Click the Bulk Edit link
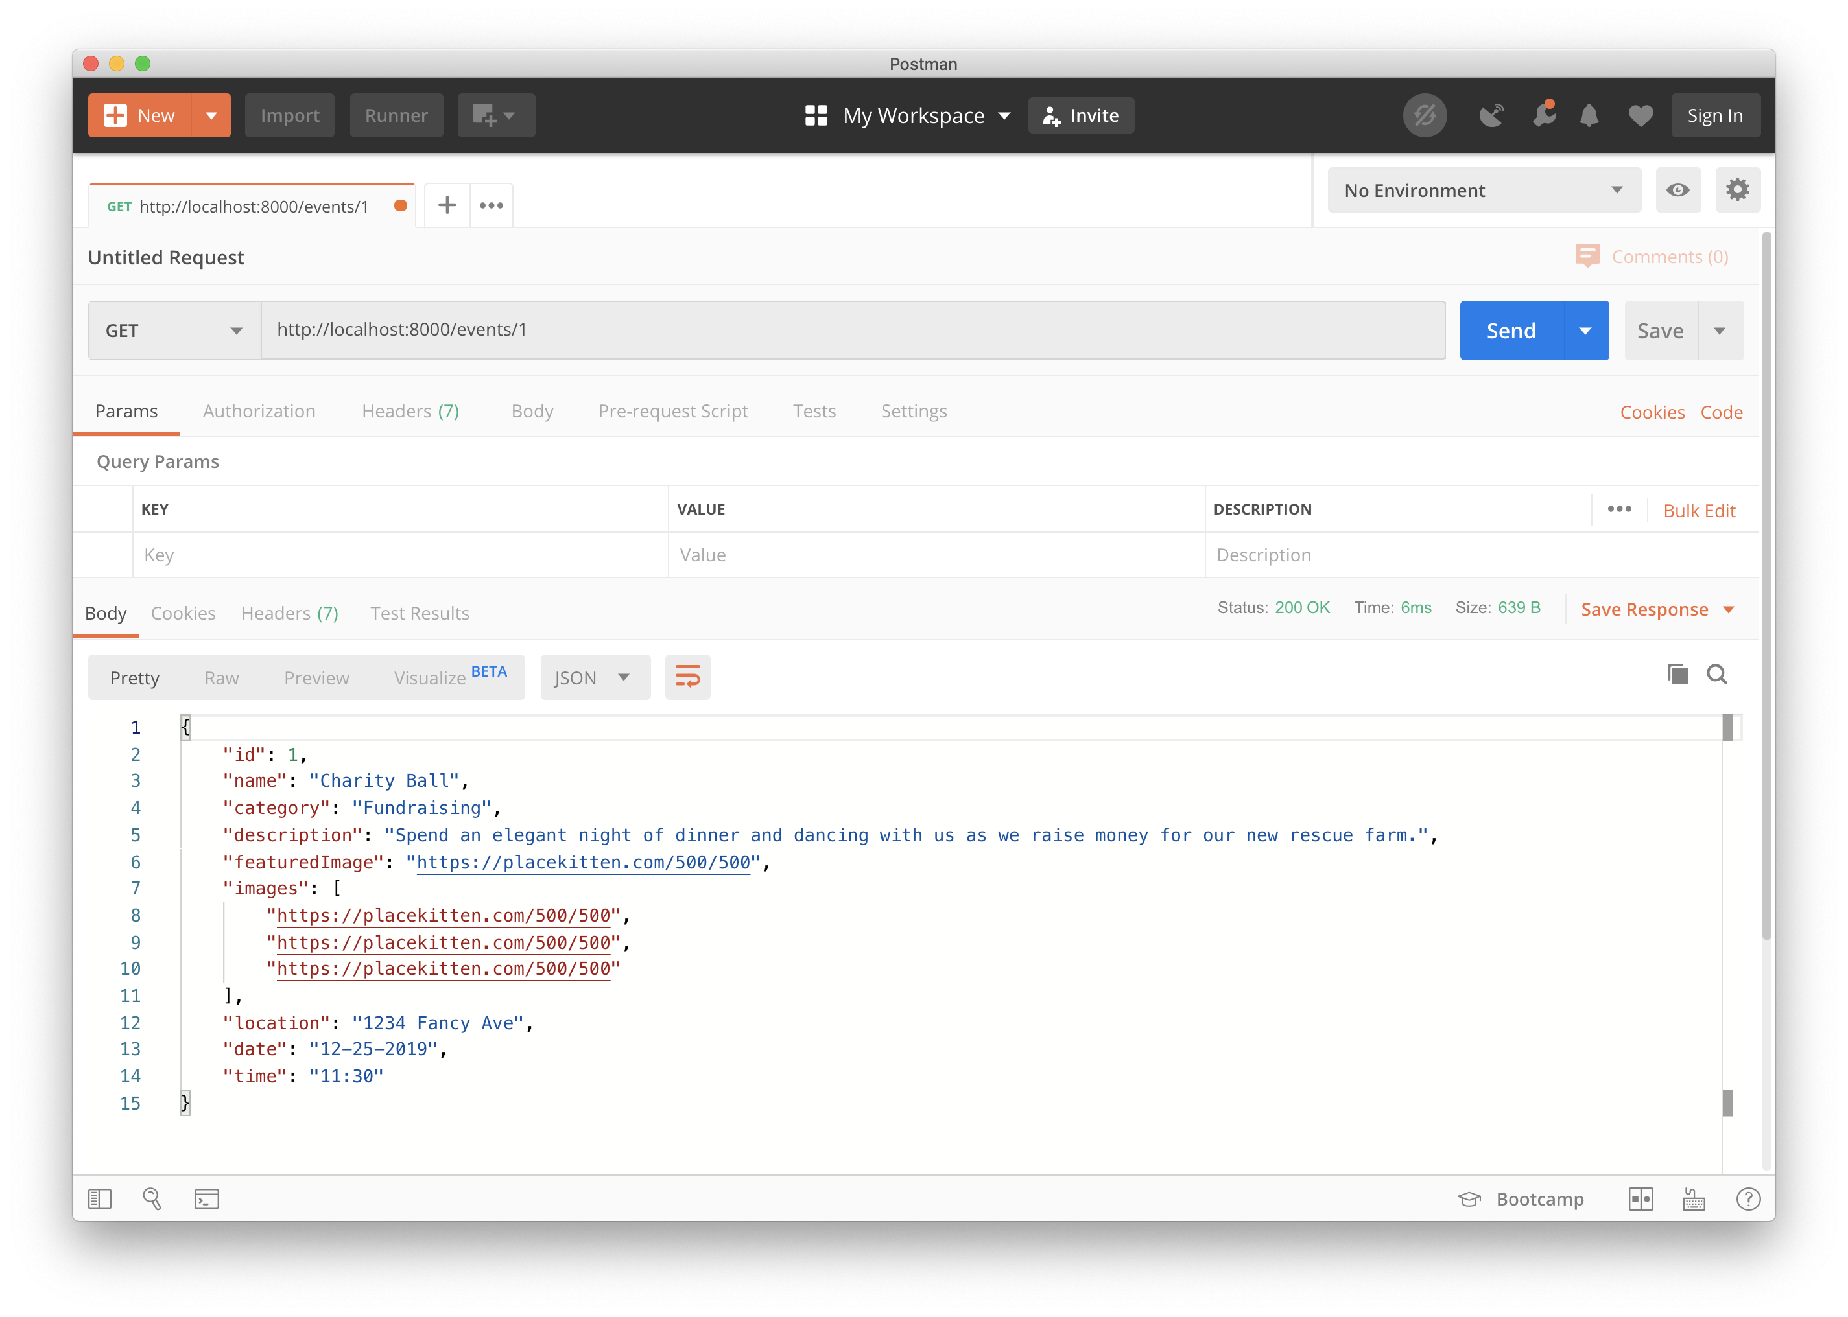This screenshot has height=1317, width=1848. coord(1699,511)
